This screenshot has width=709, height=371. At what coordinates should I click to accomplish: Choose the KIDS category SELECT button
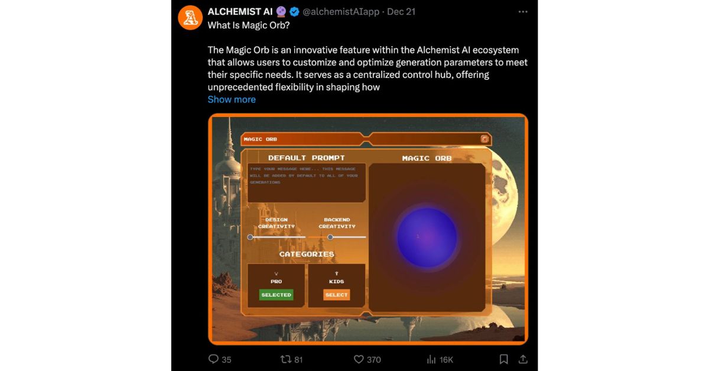336,294
